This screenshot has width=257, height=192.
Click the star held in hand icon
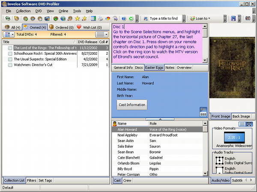84,18
